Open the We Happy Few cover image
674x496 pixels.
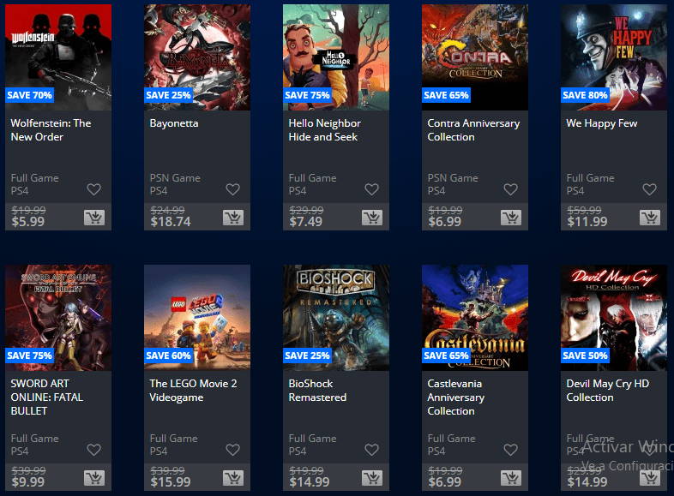[x=614, y=57]
